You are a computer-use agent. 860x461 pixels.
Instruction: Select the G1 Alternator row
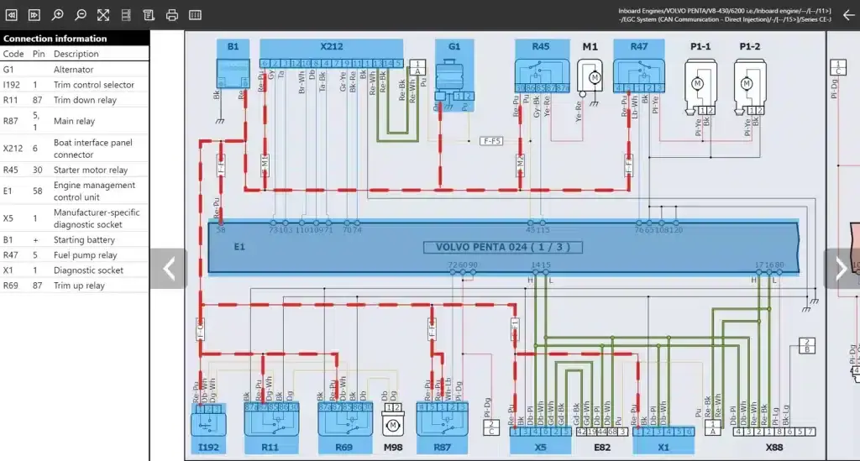(74, 70)
